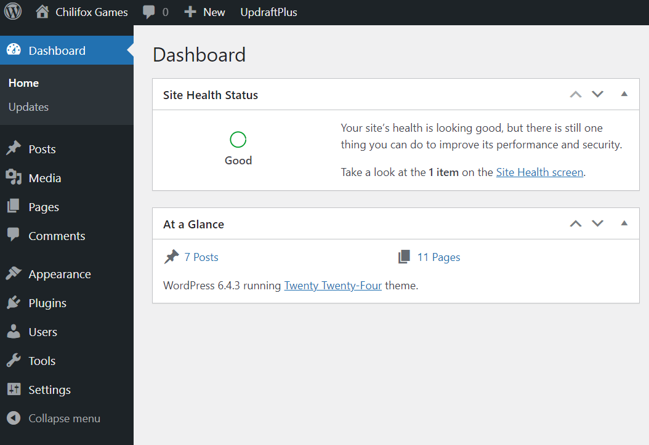Collapse the At a Glance widget
Image resolution: width=649 pixels, height=445 pixels.
pyautogui.click(x=624, y=223)
